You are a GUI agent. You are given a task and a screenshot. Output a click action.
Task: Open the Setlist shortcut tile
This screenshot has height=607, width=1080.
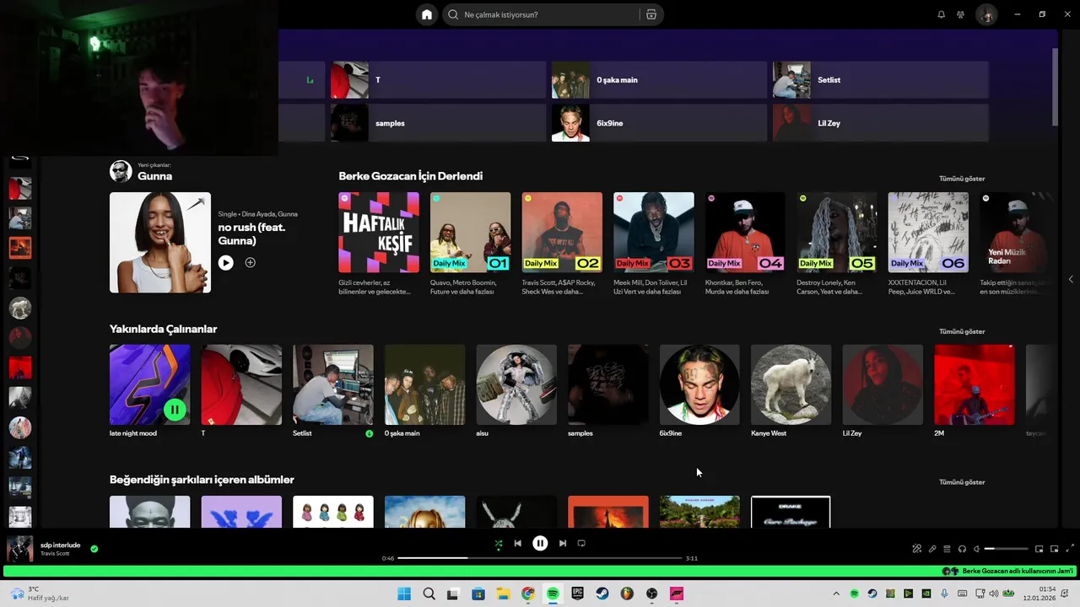pyautogui.click(x=880, y=80)
